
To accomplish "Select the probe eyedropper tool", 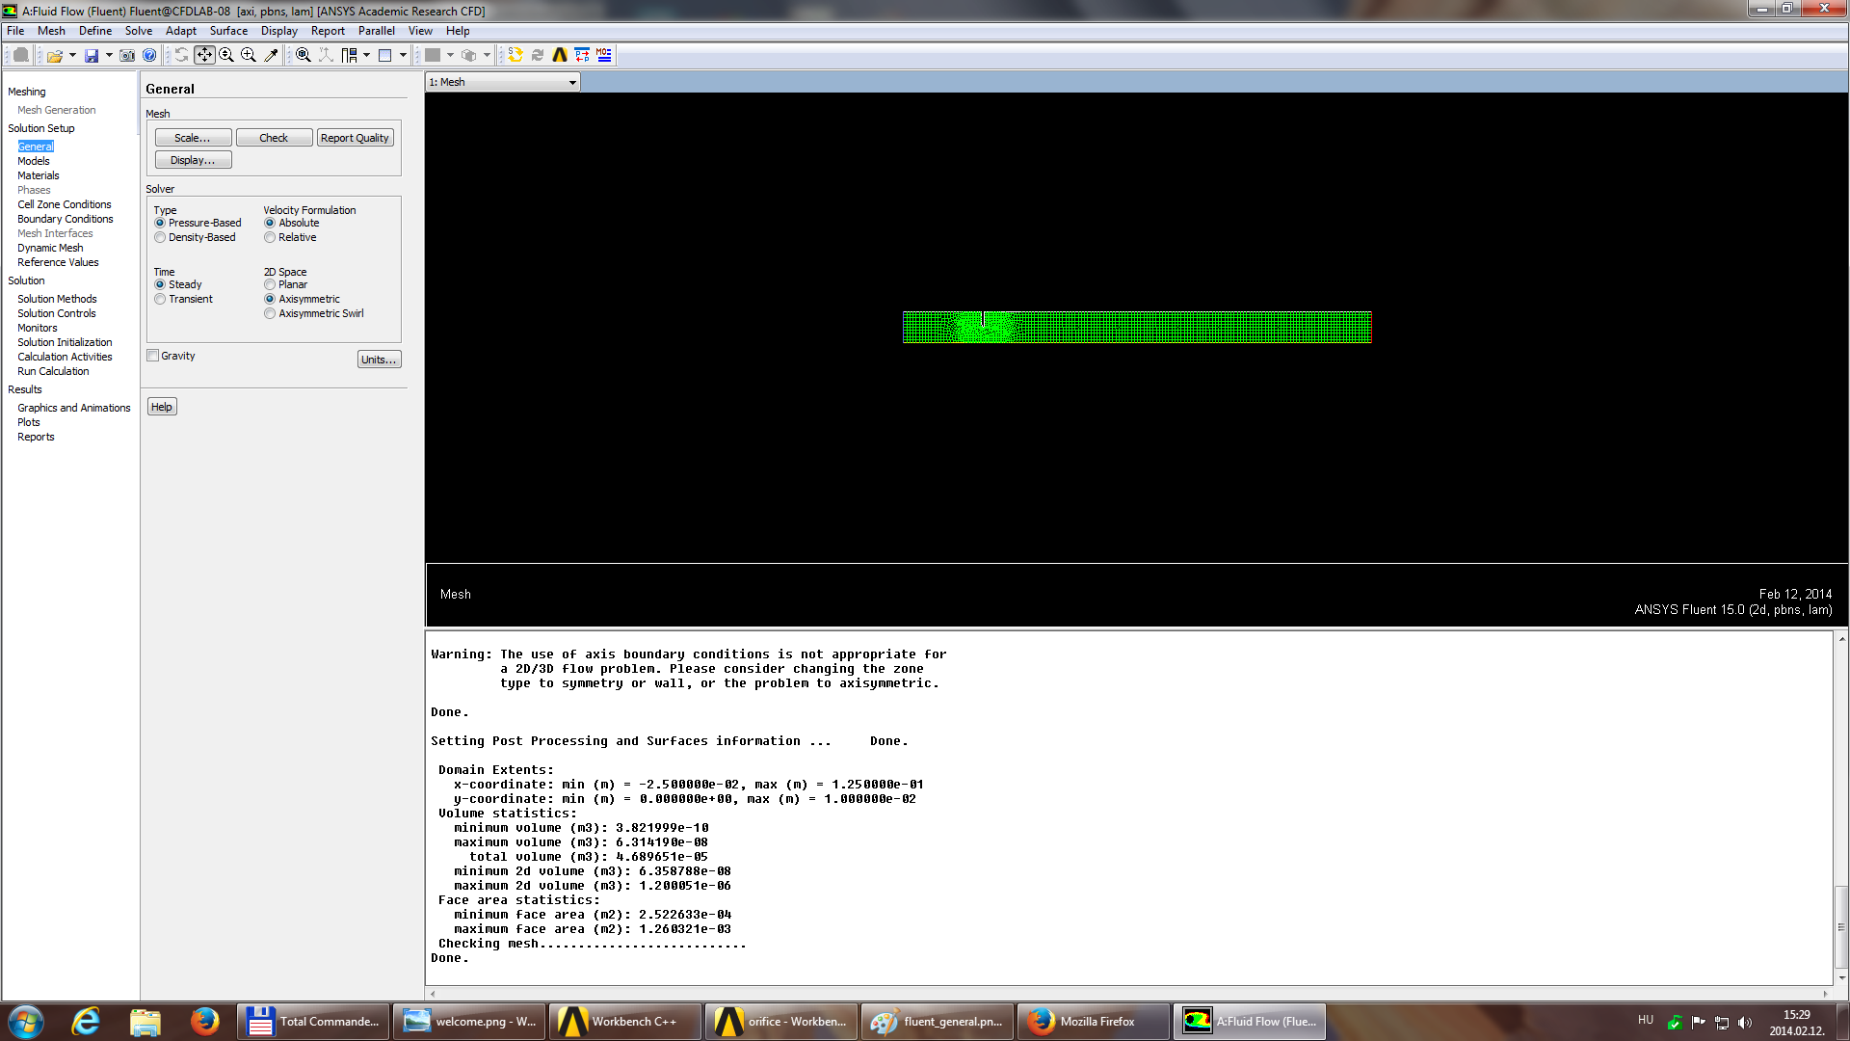I will (x=271, y=55).
